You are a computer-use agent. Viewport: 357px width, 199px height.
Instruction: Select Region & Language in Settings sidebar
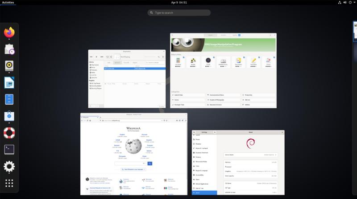pyautogui.click(x=205, y=171)
